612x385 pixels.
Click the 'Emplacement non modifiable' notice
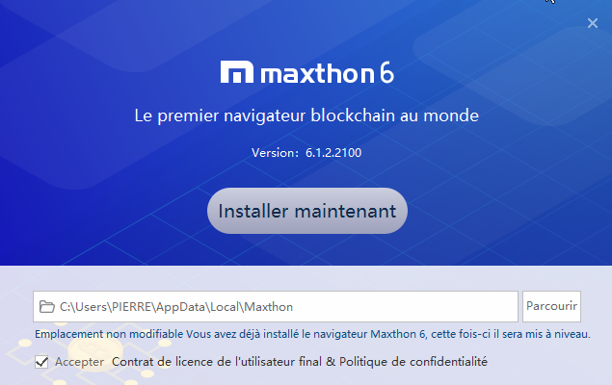coord(109,334)
